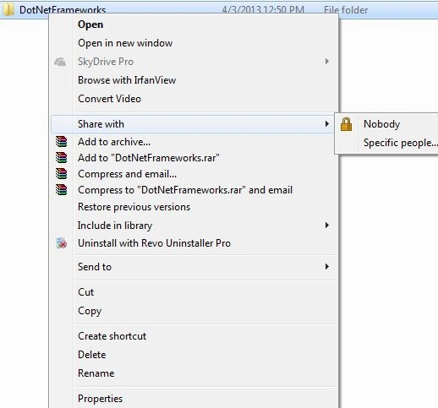
Task: Select Restore previous versions
Action: [x=134, y=207]
